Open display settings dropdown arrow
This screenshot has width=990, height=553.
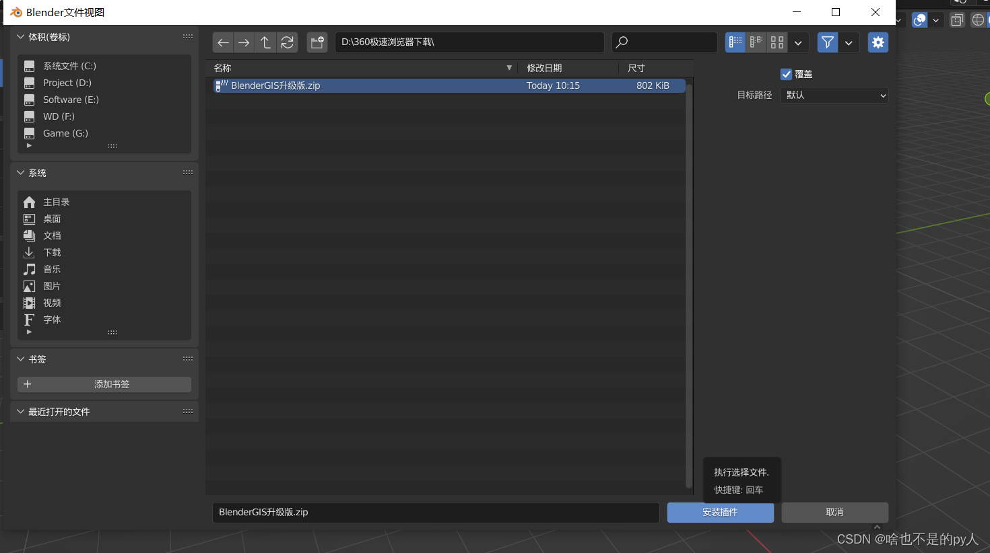point(798,42)
